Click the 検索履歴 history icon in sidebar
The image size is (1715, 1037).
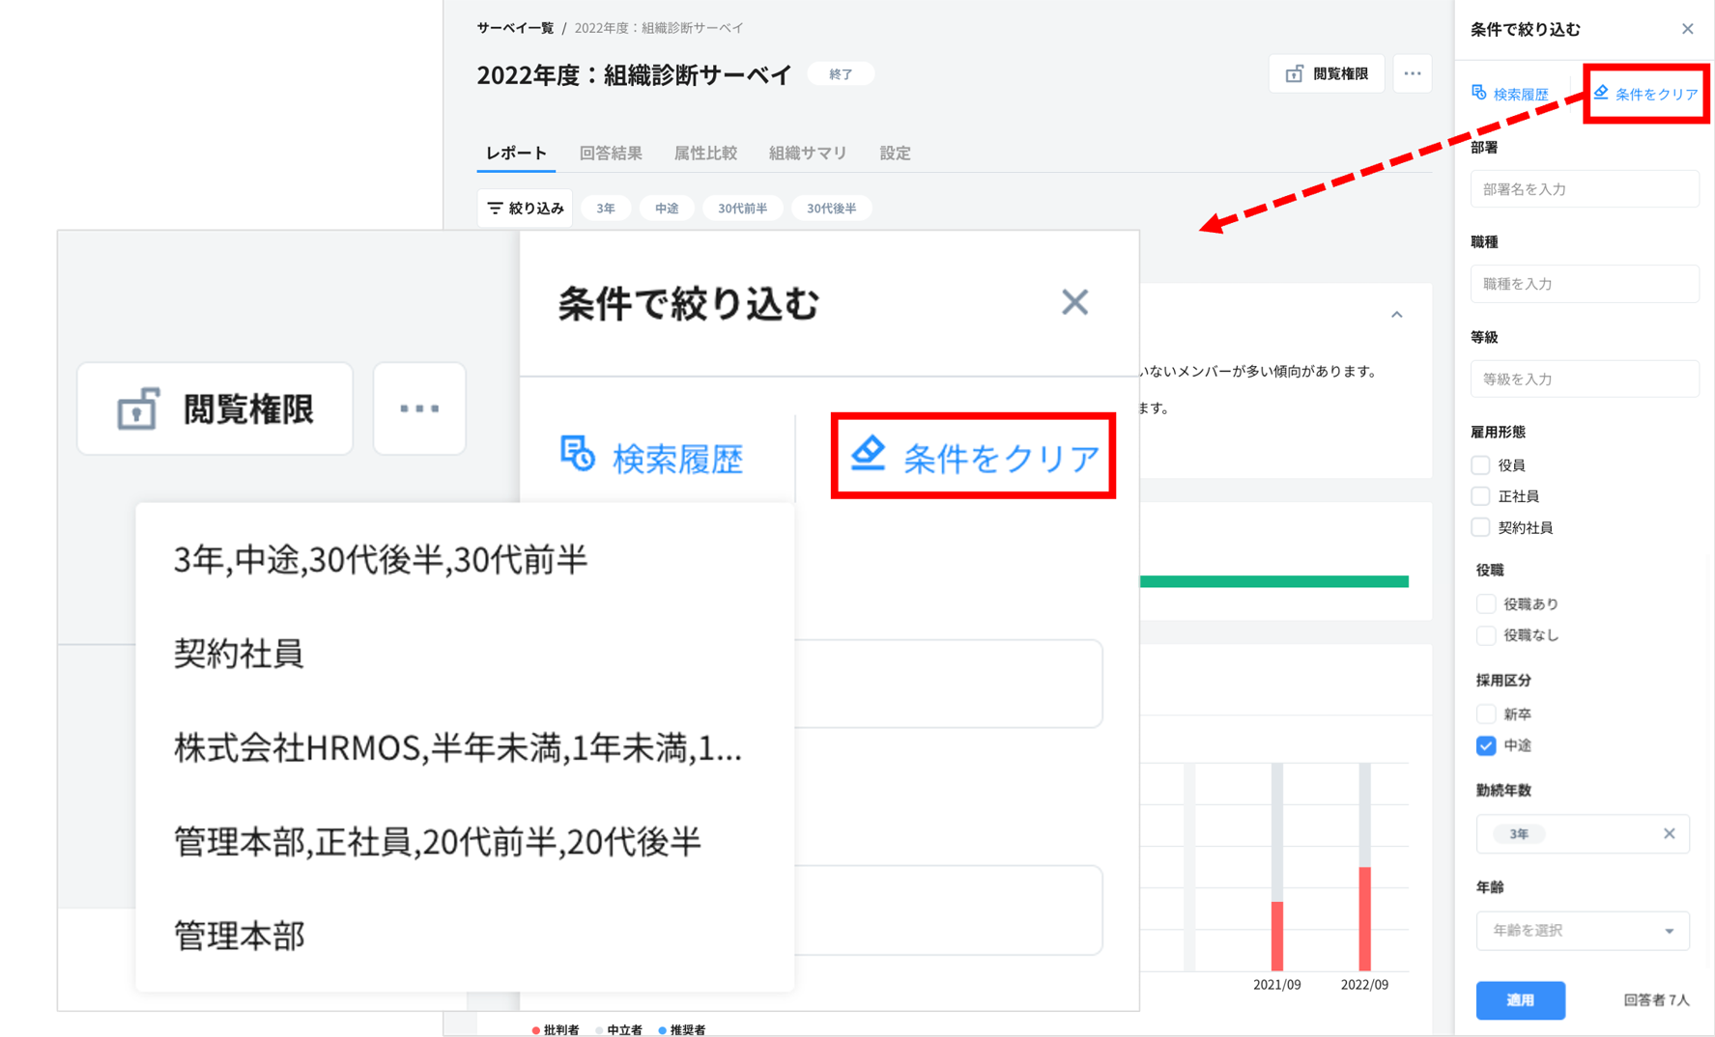tap(1479, 94)
